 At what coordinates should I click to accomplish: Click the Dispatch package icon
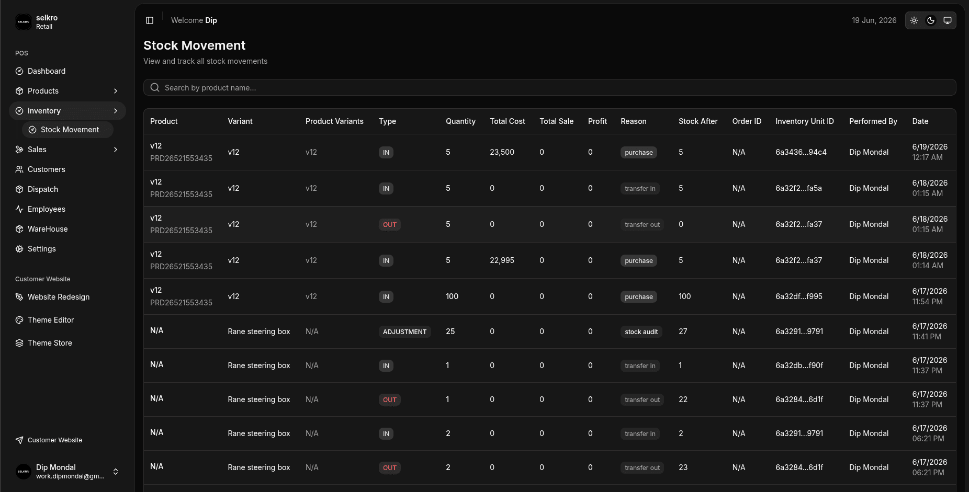pyautogui.click(x=19, y=189)
